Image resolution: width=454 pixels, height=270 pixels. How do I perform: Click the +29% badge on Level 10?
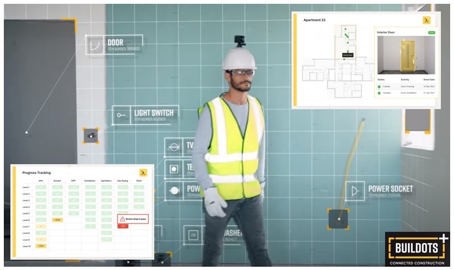tap(41, 246)
